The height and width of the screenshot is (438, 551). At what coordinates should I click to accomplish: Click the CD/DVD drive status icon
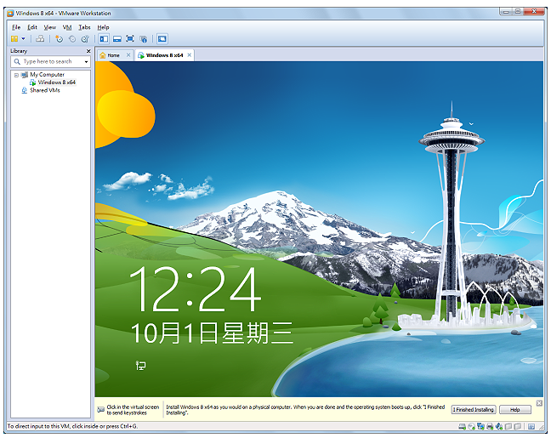click(472, 427)
